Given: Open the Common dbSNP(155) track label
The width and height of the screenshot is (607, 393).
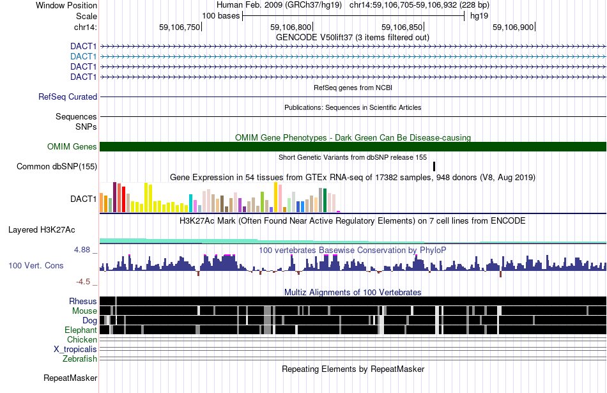Looking at the screenshot, I should [56, 167].
